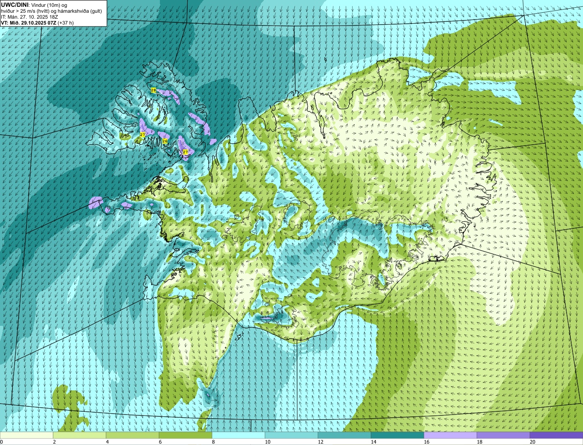583x445 pixels.
Task: Click the legend scale number '8'
Action: [213, 442]
